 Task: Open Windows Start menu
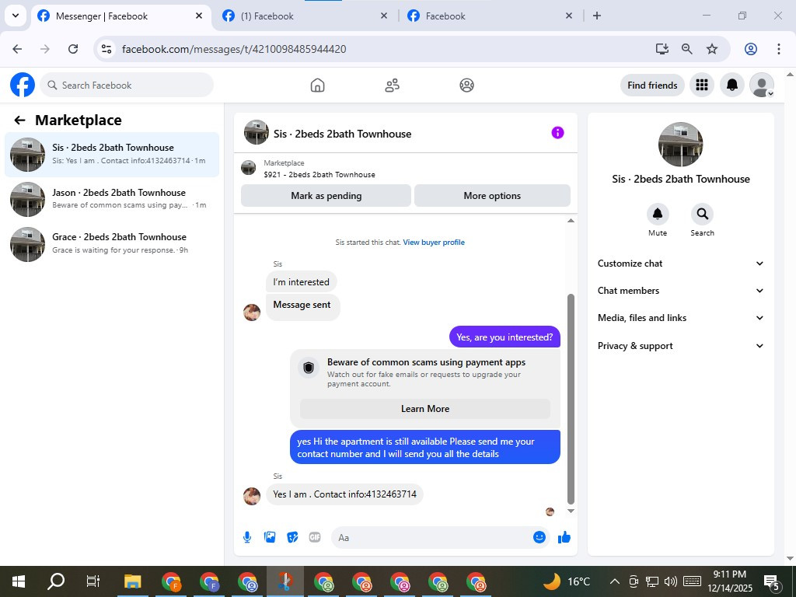(x=19, y=581)
